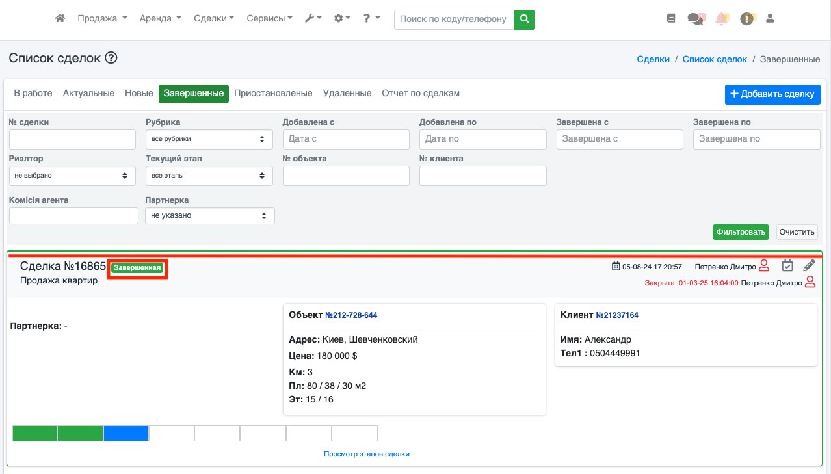Screen dimensions: 831x474
Task: Open the Продажа menu
Action: 102,19
